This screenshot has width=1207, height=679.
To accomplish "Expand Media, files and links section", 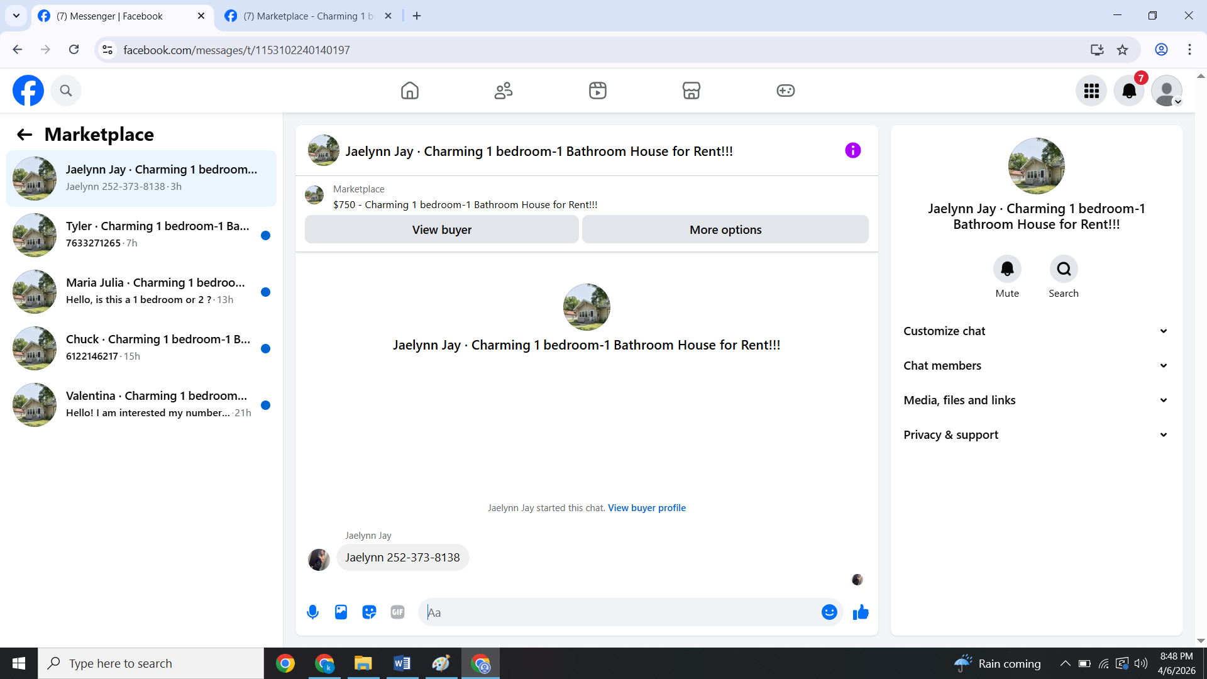I will click(1036, 400).
